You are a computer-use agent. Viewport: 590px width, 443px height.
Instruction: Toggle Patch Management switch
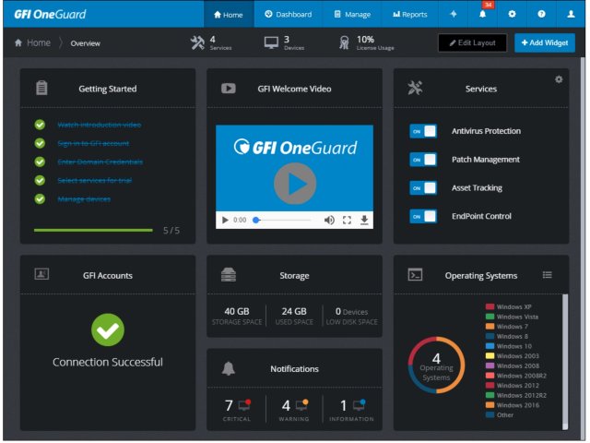click(x=423, y=160)
